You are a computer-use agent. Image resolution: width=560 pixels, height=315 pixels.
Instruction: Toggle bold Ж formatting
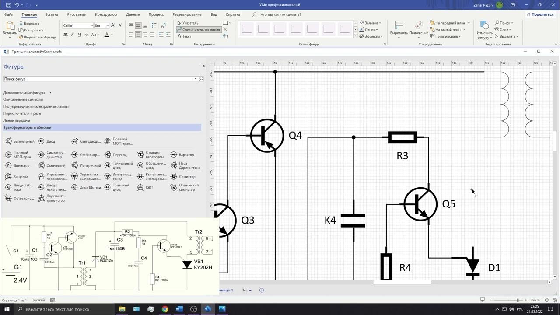point(66,35)
